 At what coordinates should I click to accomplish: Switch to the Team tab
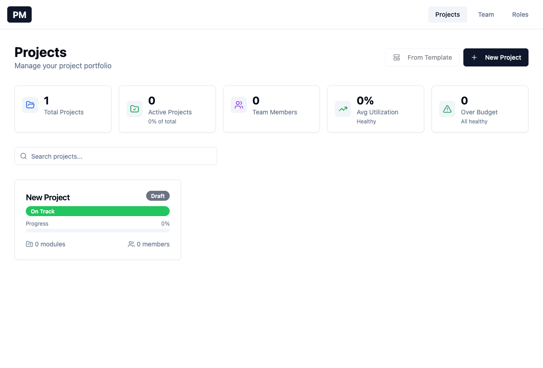pos(486,14)
